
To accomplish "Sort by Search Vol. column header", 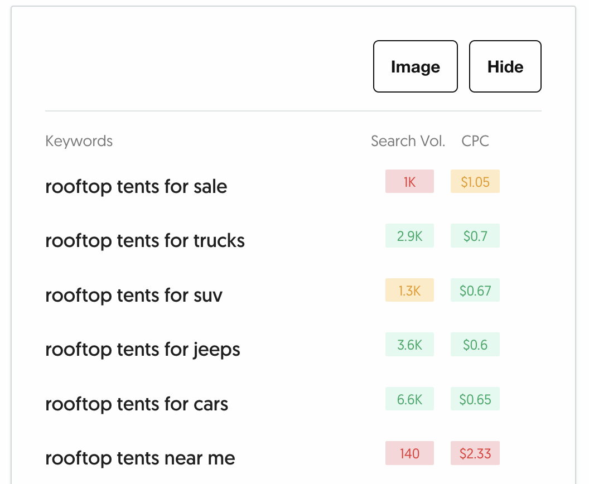I will 408,141.
